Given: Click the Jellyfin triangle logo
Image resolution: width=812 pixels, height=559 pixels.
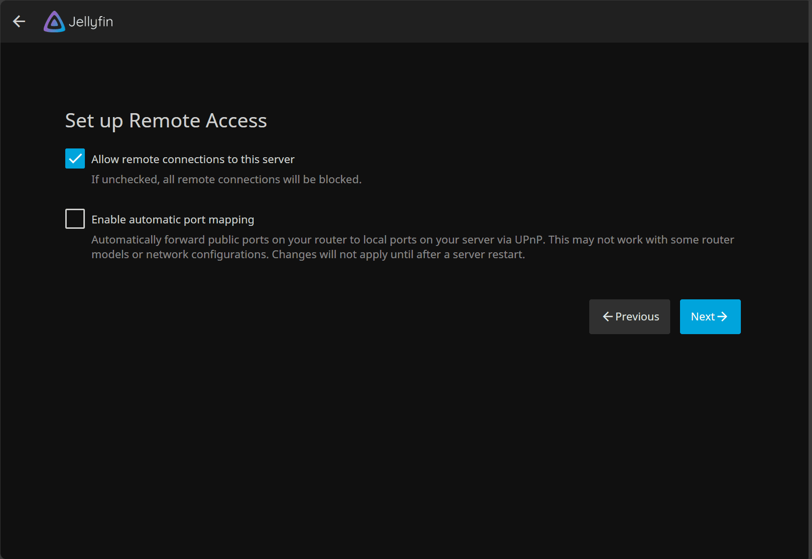Looking at the screenshot, I should click(54, 22).
